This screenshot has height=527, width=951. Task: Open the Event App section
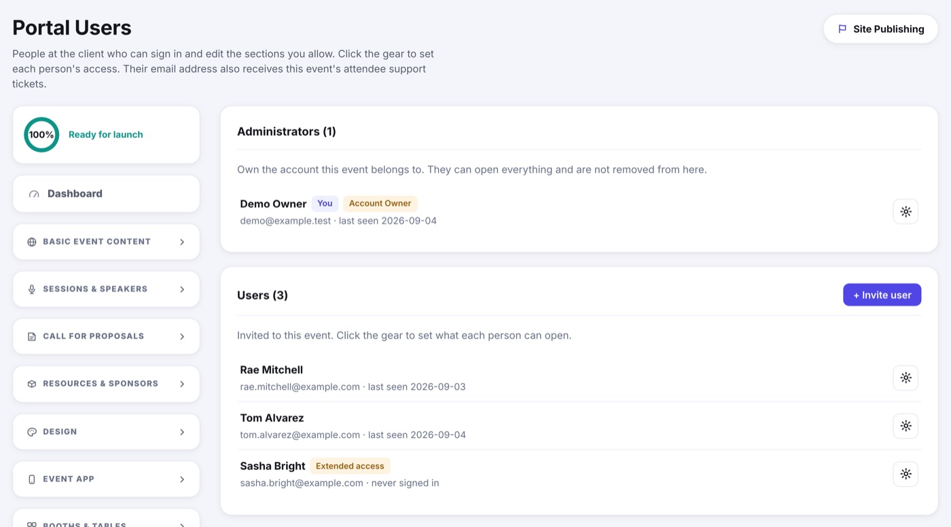[106, 479]
